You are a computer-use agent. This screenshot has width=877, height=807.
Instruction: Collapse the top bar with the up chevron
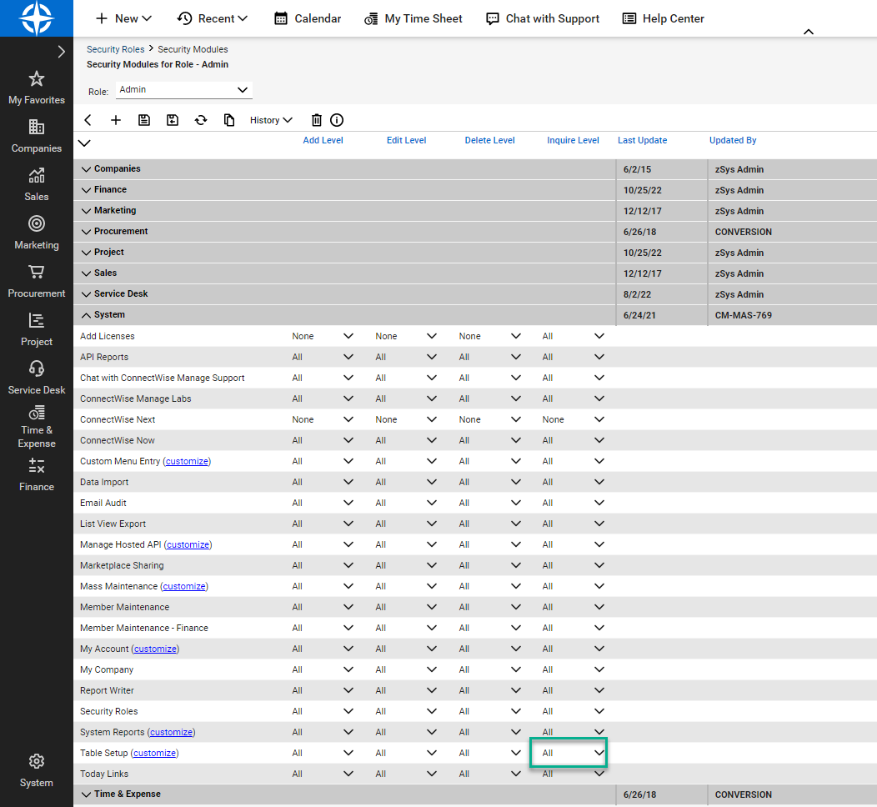(808, 32)
